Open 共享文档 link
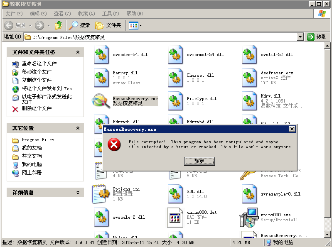The height and width of the screenshot is (247, 332). click(32, 156)
